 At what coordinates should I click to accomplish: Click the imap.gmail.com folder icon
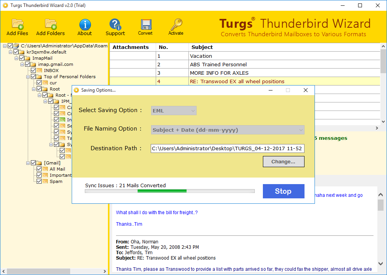(x=33, y=64)
